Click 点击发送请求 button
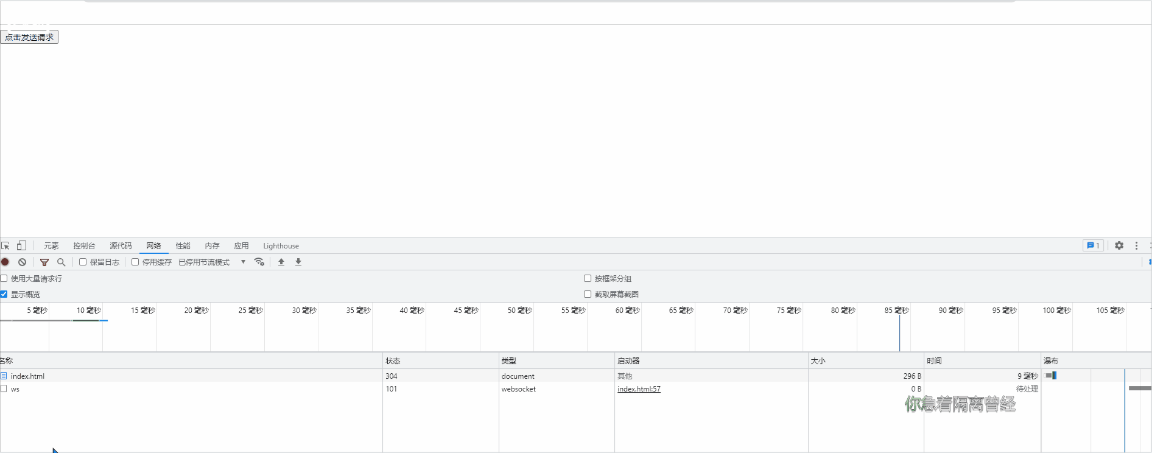Screen dimensions: 1152x453 [29, 37]
